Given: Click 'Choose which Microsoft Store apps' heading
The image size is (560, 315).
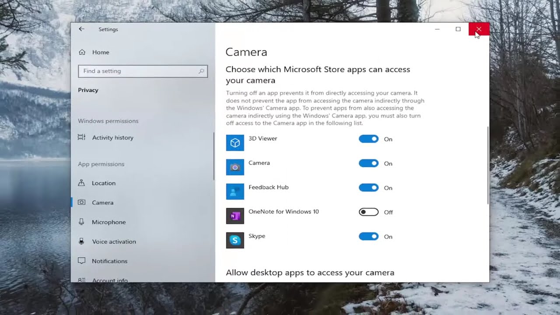Looking at the screenshot, I should tap(318, 75).
